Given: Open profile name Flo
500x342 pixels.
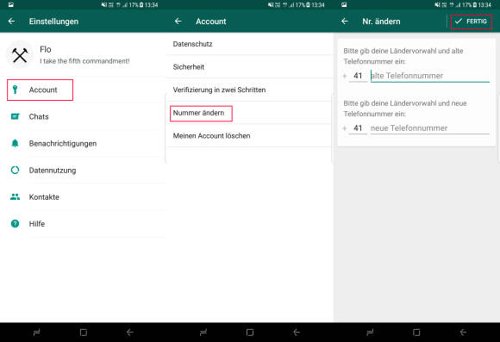Looking at the screenshot, I should click(46, 49).
